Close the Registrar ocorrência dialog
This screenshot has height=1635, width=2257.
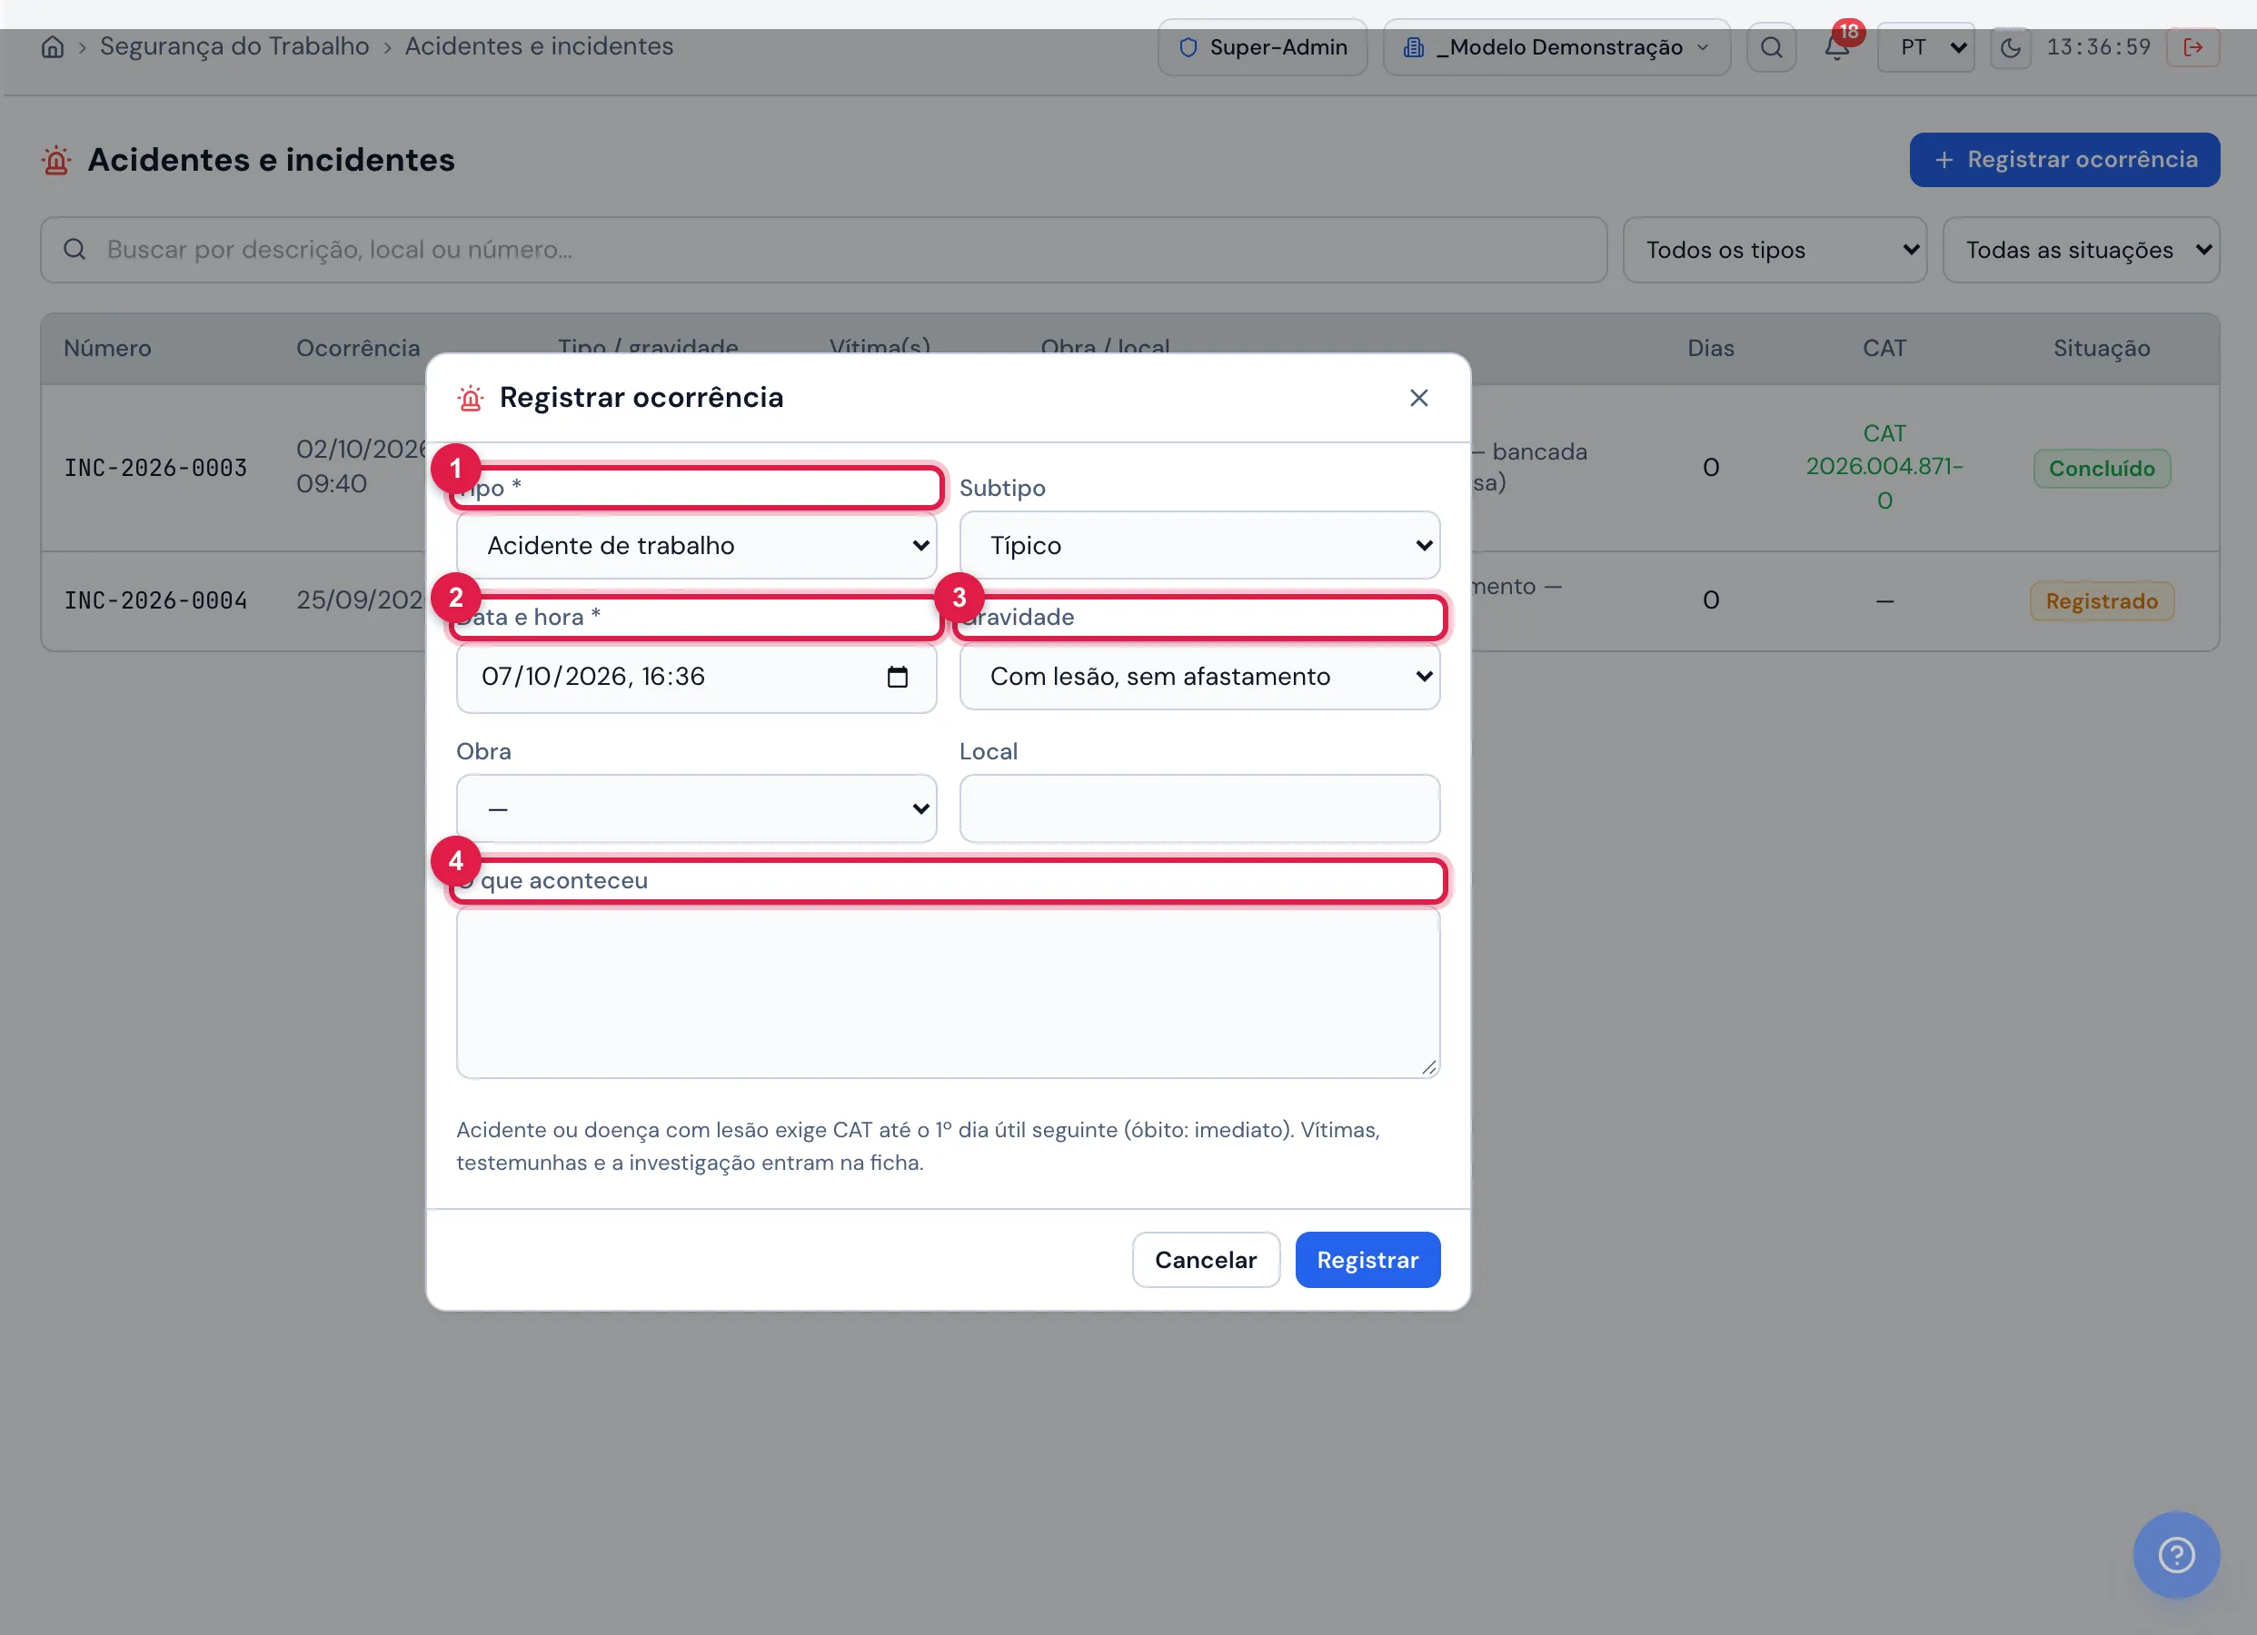[x=1419, y=398]
